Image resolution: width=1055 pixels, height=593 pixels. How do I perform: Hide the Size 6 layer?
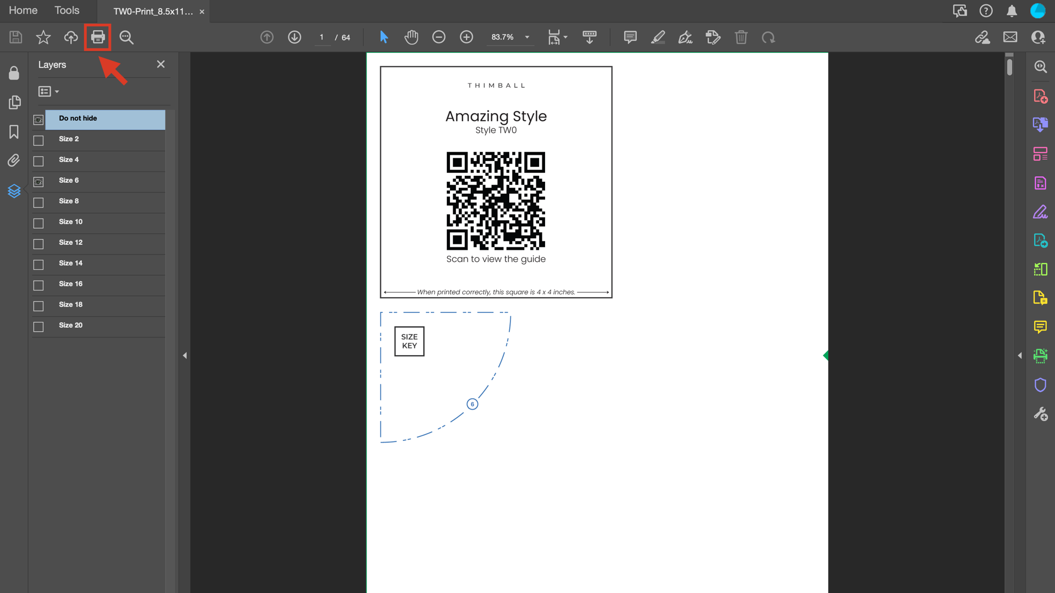click(38, 182)
